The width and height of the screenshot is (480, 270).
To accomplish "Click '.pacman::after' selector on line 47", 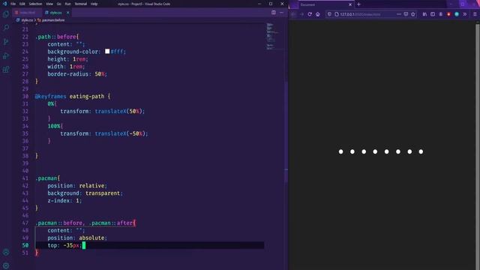I will pyautogui.click(x=110, y=223).
